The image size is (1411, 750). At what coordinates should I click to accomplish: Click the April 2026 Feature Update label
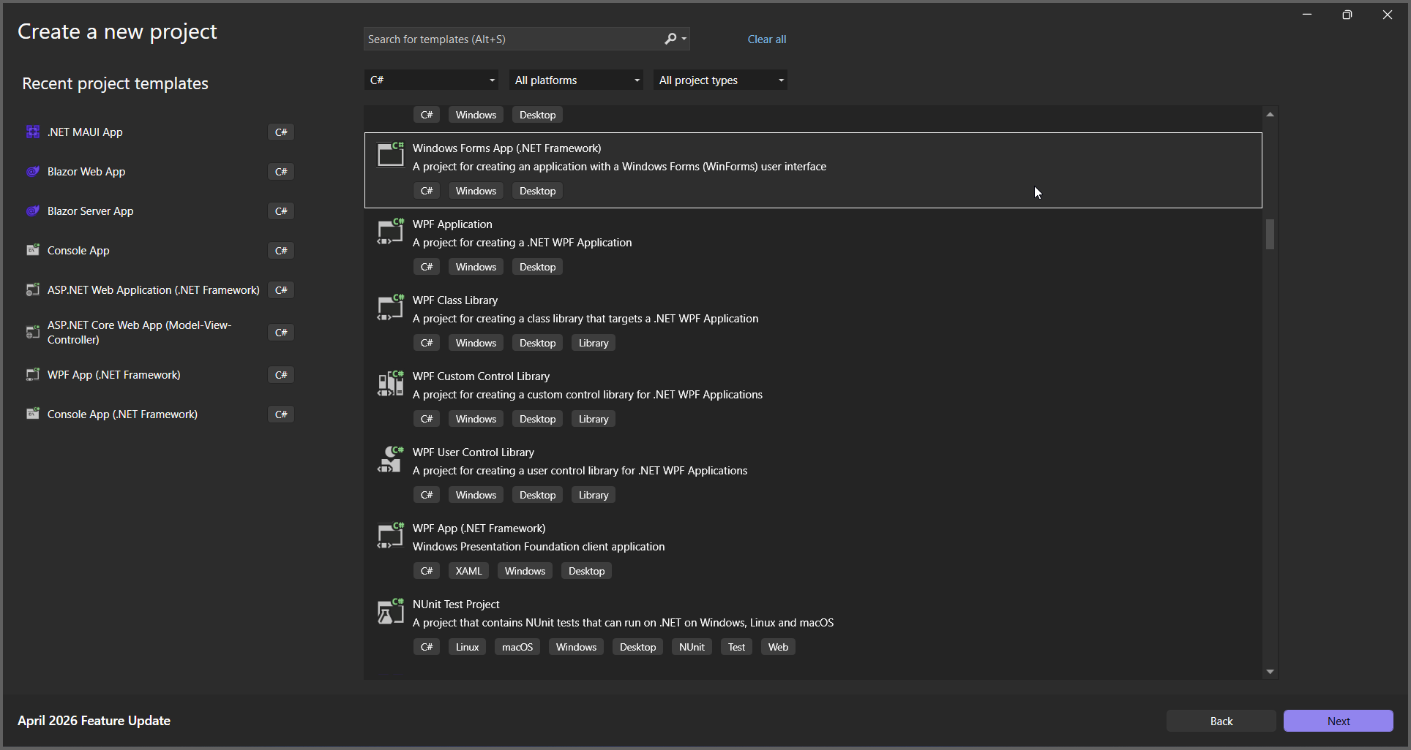[94, 721]
